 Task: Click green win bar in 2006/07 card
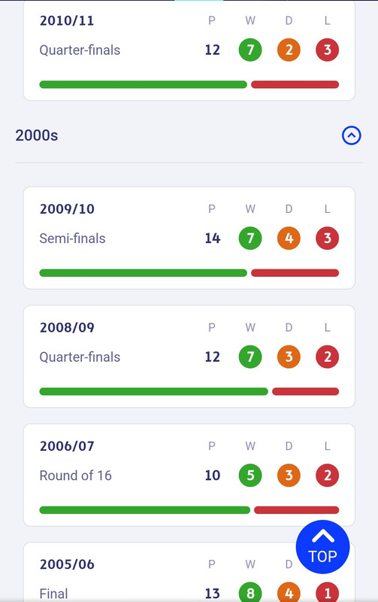tap(145, 510)
